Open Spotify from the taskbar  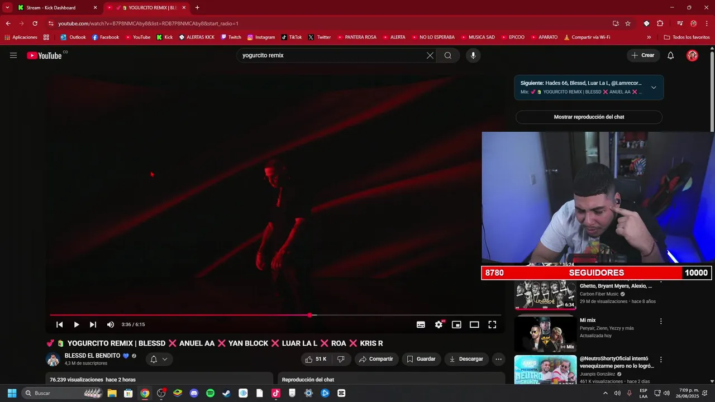point(210,393)
